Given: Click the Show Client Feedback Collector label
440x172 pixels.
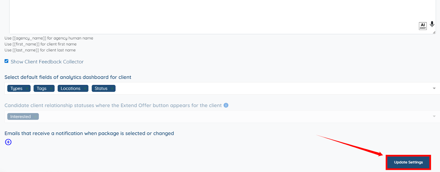Looking at the screenshot, I should point(47,62).
